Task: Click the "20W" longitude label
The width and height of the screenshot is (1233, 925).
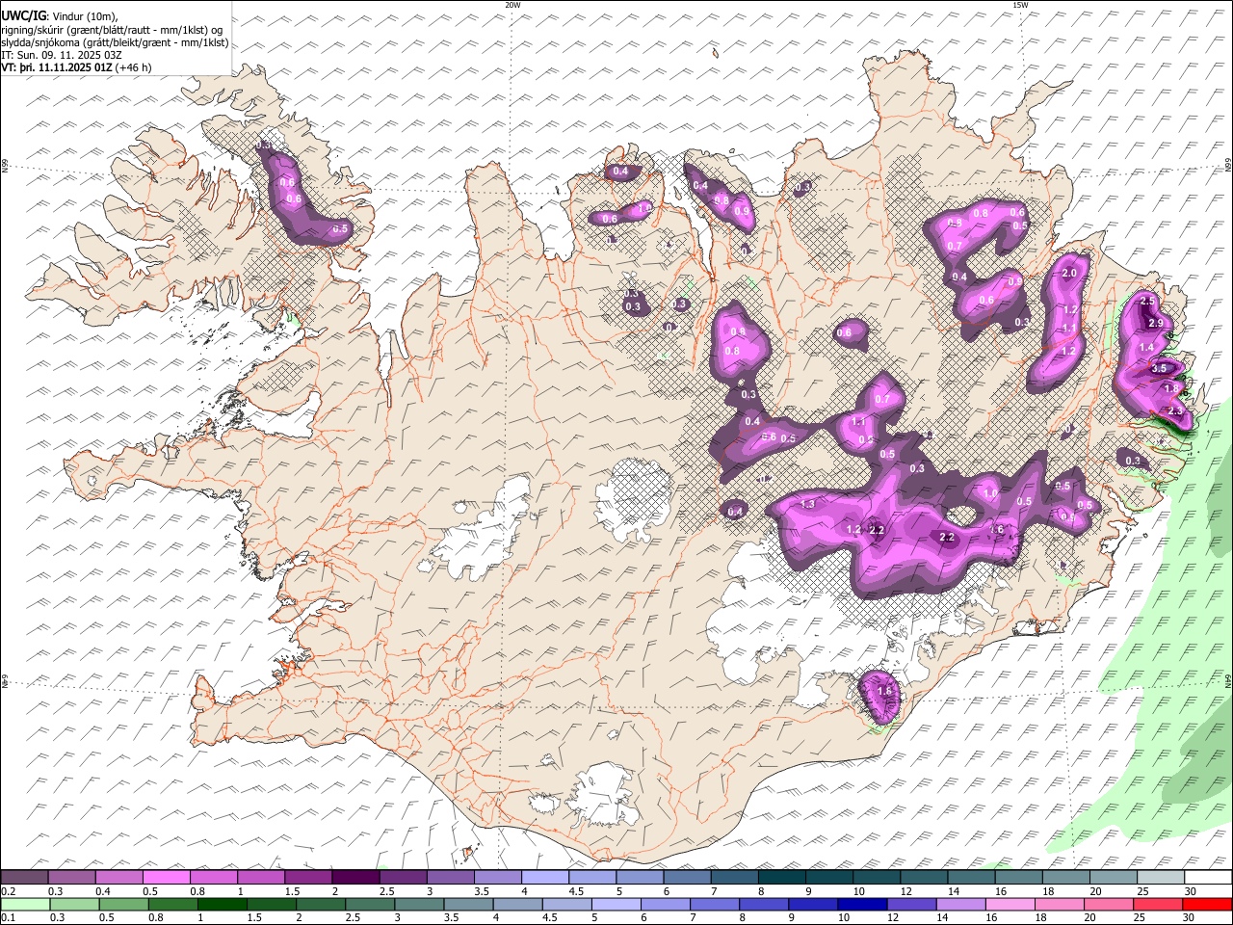Action: 512,6
